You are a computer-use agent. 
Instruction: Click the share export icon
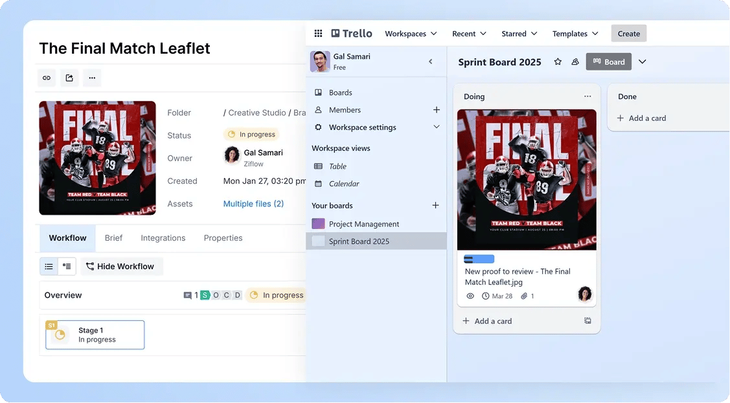coord(69,78)
